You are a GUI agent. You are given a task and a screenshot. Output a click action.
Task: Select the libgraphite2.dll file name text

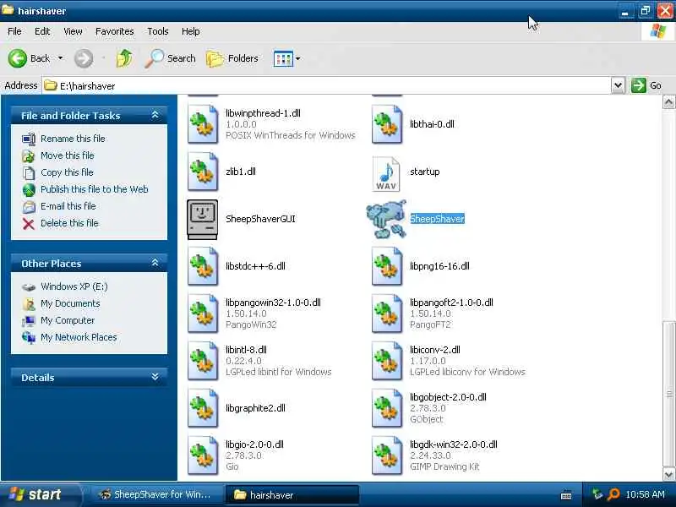(255, 408)
